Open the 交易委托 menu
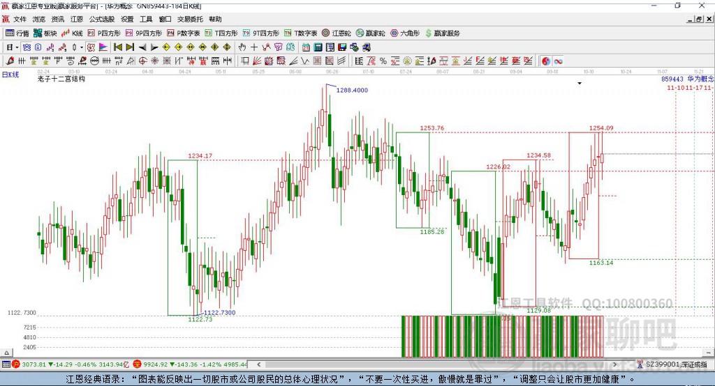 [190, 20]
